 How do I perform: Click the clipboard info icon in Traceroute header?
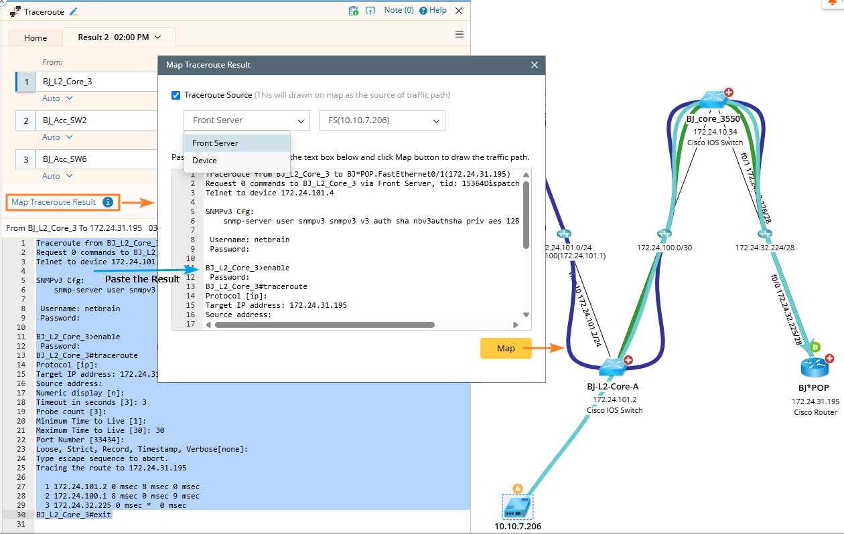(x=353, y=11)
